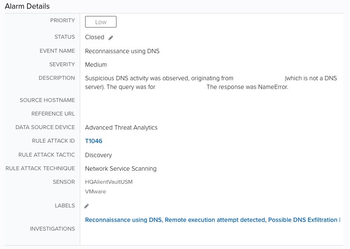Viewport: 350px width, 249px height.
Task: Click the RULE ATTACK TACTIC label
Action: 47,155
